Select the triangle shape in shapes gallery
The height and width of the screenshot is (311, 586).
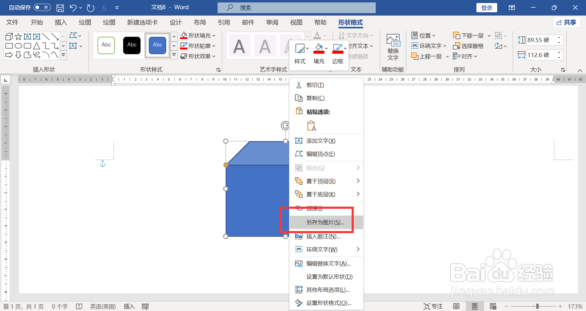[37, 46]
